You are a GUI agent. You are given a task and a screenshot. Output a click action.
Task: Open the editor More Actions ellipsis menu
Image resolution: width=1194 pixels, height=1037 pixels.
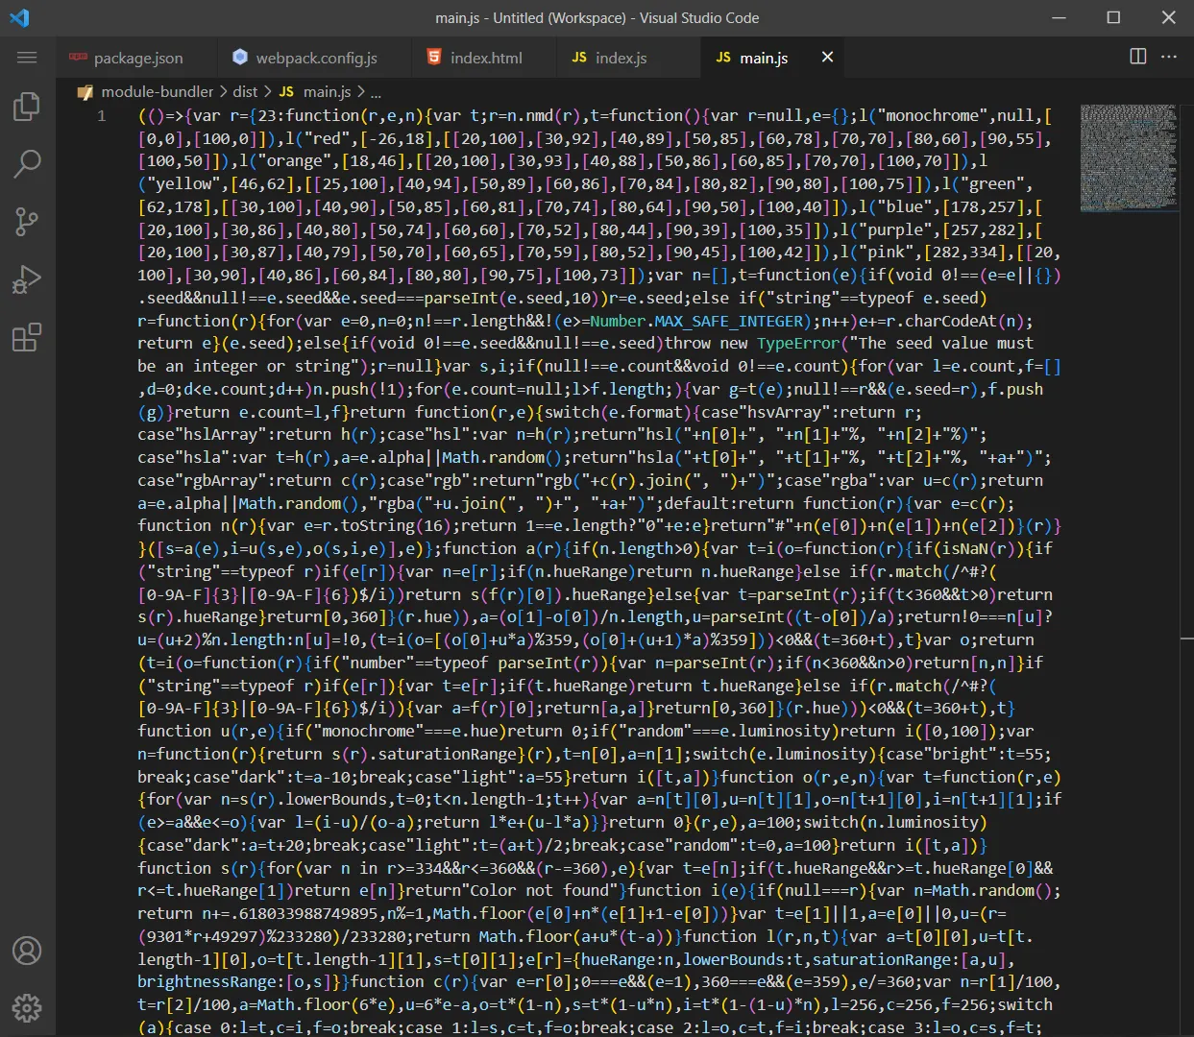(1168, 58)
